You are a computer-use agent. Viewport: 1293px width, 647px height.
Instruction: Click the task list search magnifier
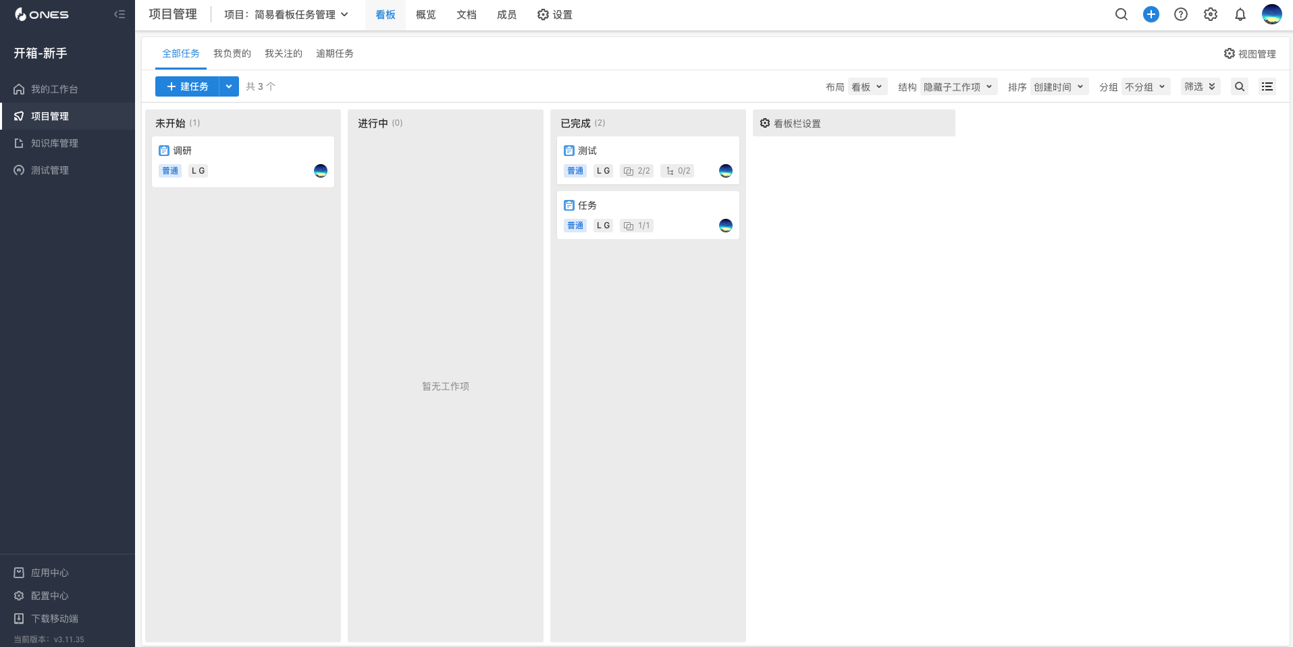point(1240,86)
